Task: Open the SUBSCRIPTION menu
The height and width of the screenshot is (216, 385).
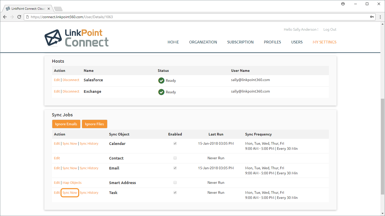Action: pos(240,42)
